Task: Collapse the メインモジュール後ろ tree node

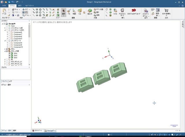Action: coord(5,30)
